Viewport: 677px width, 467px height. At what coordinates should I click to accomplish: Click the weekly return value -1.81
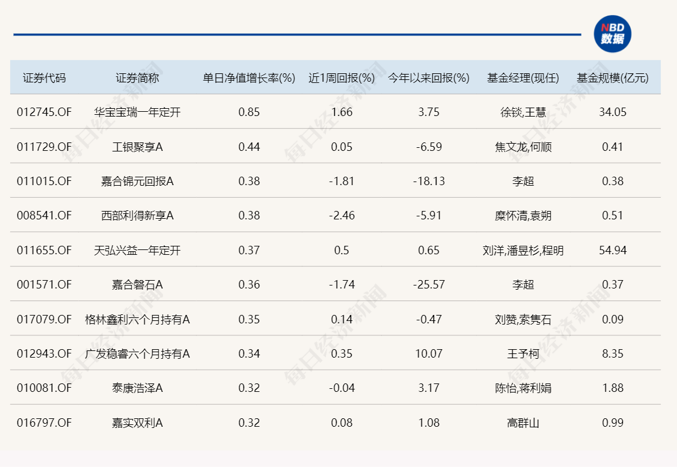coord(342,182)
